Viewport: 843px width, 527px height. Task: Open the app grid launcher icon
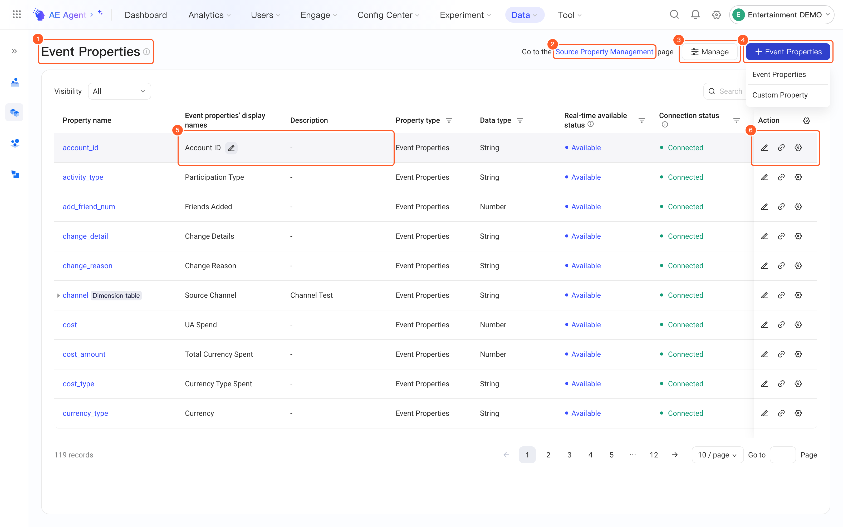17,15
